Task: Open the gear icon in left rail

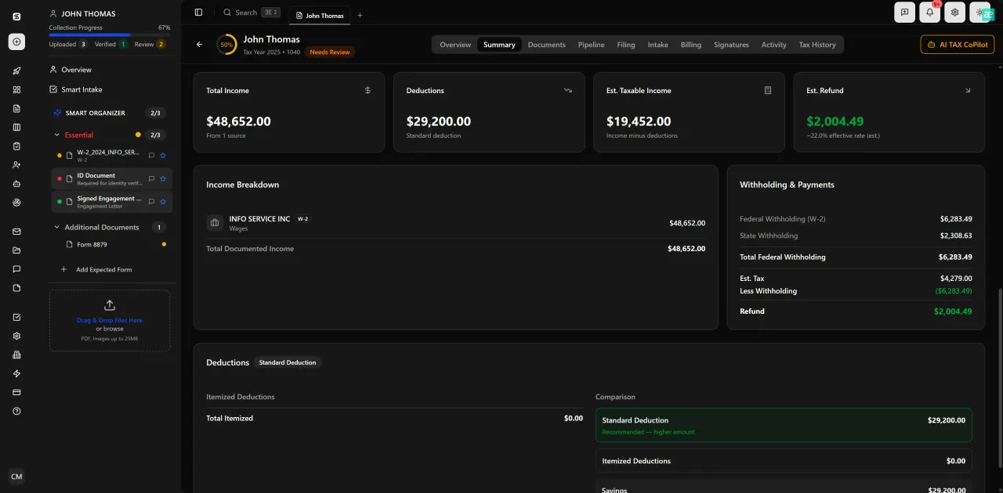Action: point(16,336)
